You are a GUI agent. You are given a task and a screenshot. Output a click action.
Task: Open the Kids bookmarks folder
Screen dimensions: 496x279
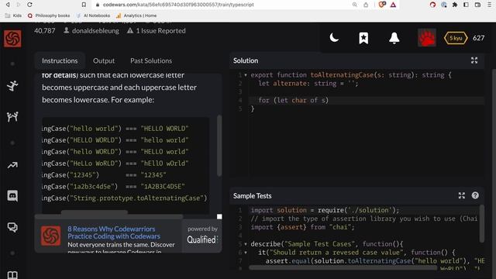pos(14,15)
